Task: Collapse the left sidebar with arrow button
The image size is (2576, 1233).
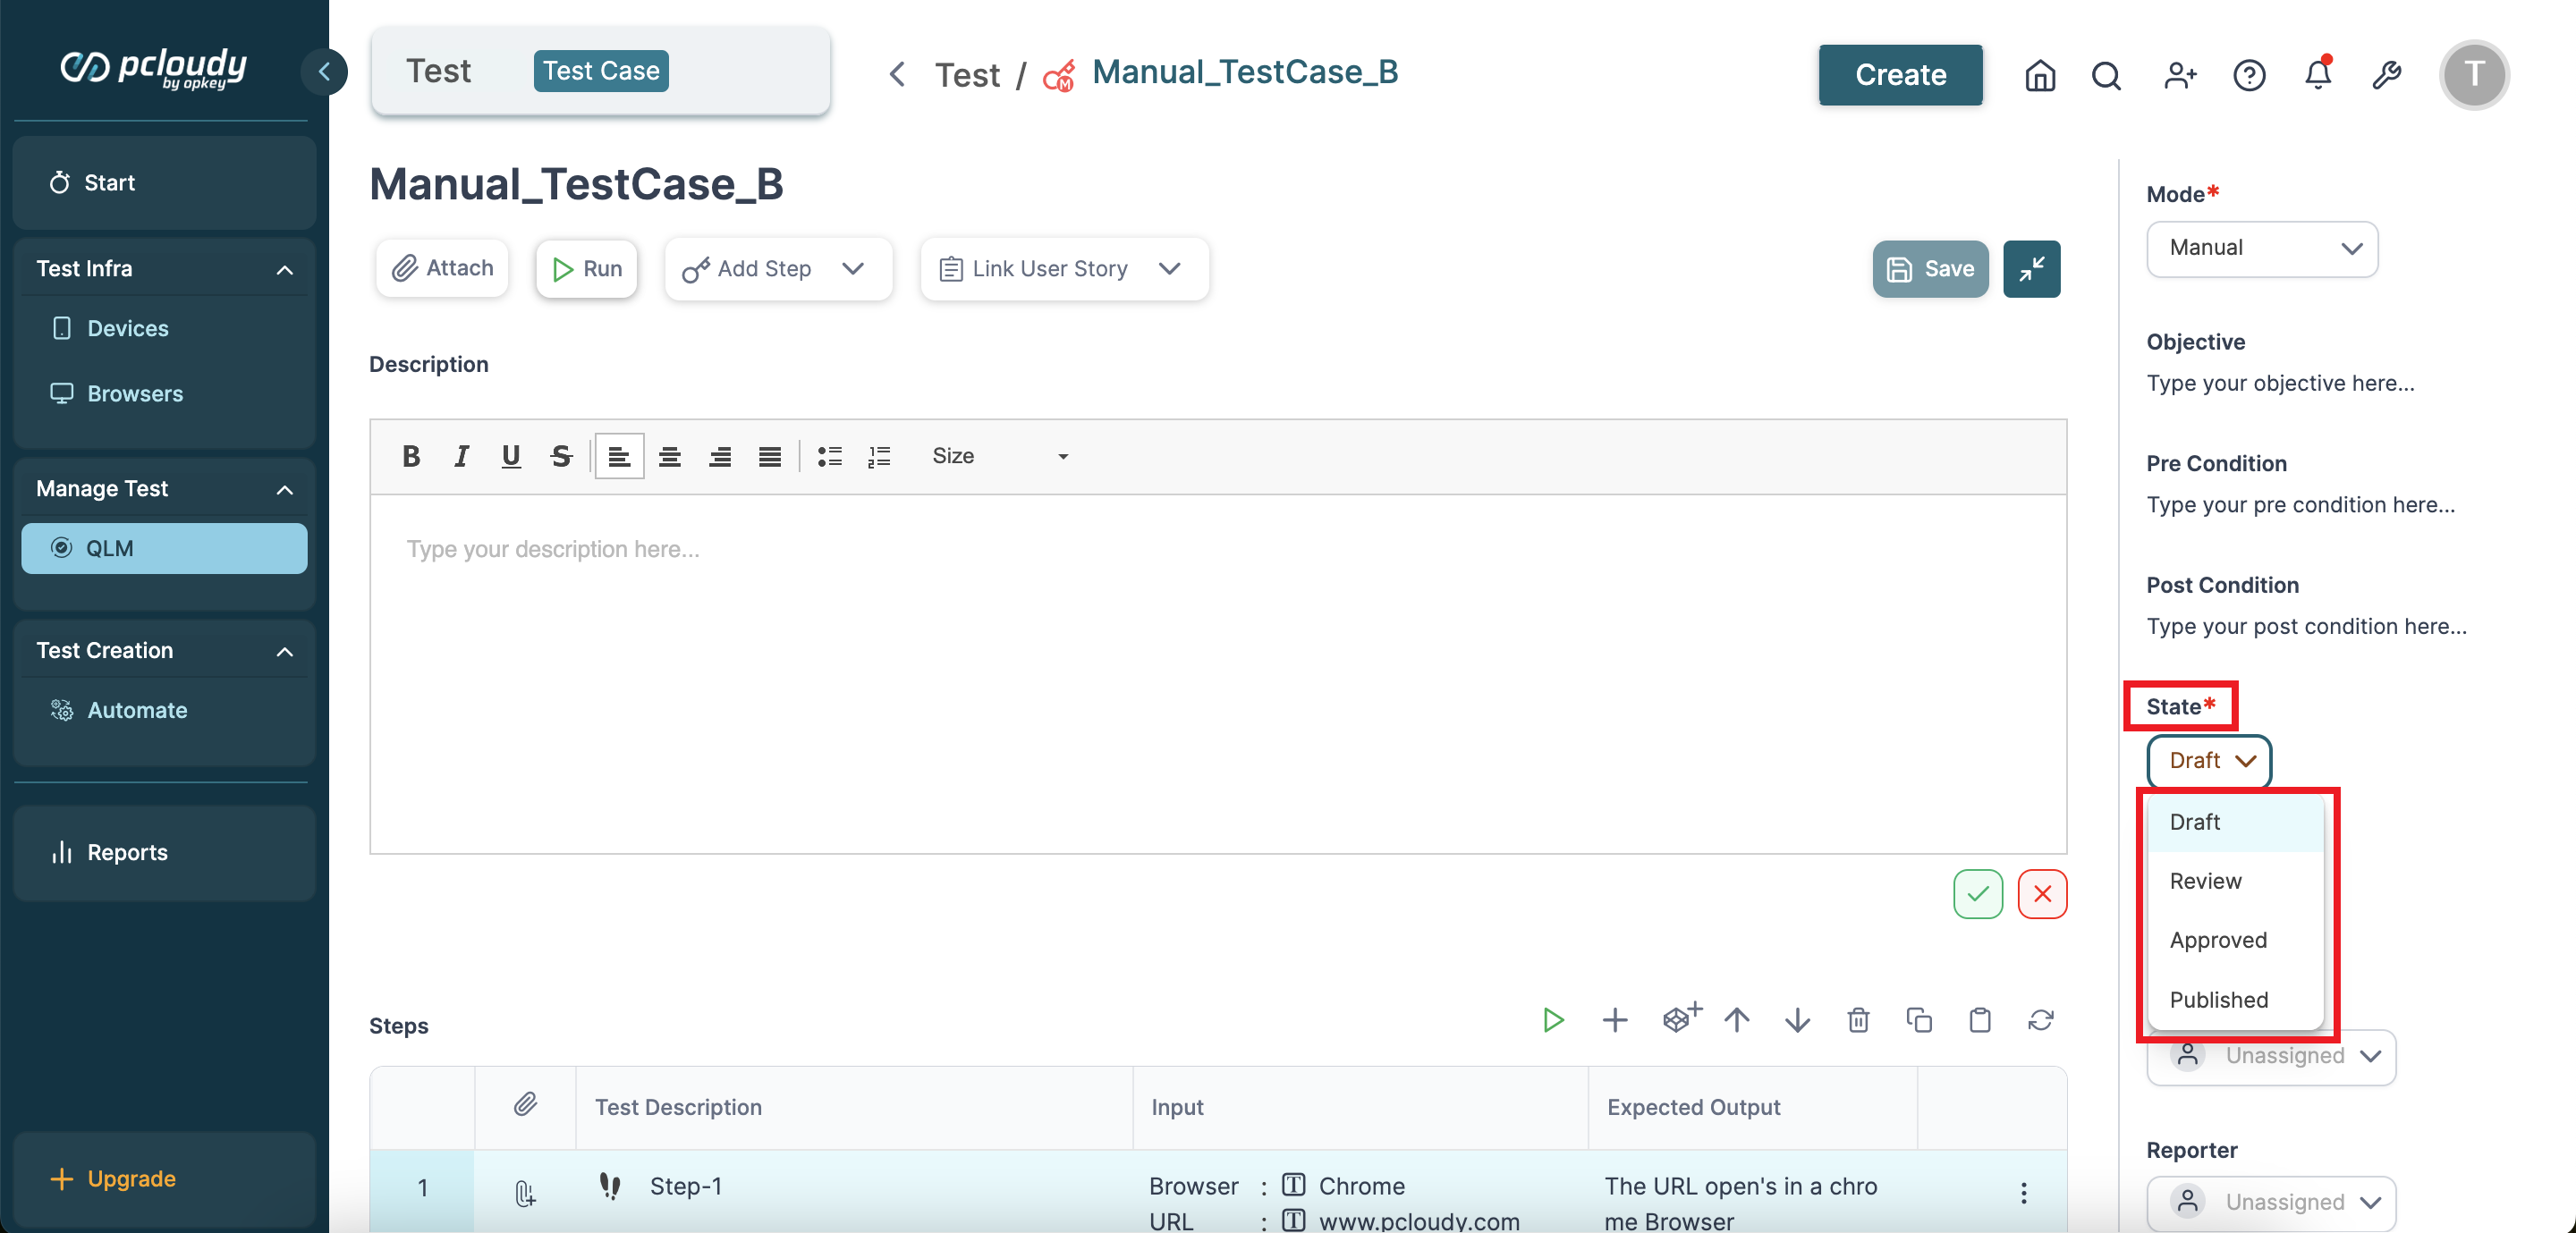Action: pyautogui.click(x=324, y=71)
